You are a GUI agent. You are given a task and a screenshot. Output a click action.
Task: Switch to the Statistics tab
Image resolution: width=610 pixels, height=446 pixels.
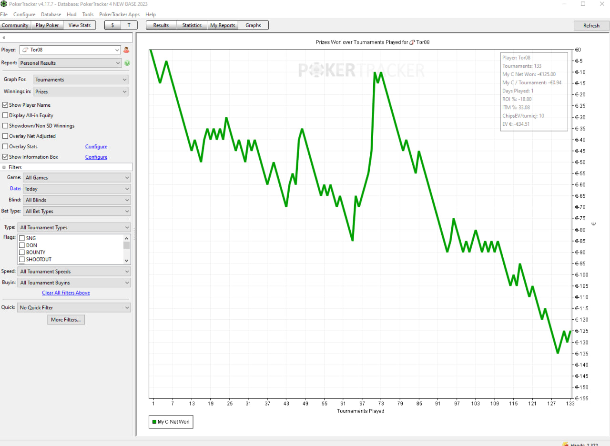click(x=192, y=25)
